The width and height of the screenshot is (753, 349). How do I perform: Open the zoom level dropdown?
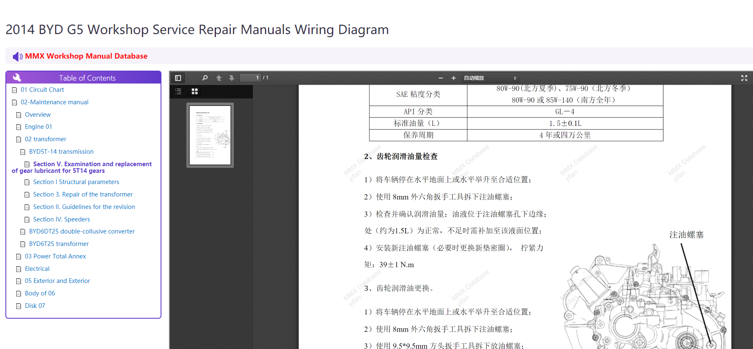pyautogui.click(x=490, y=78)
